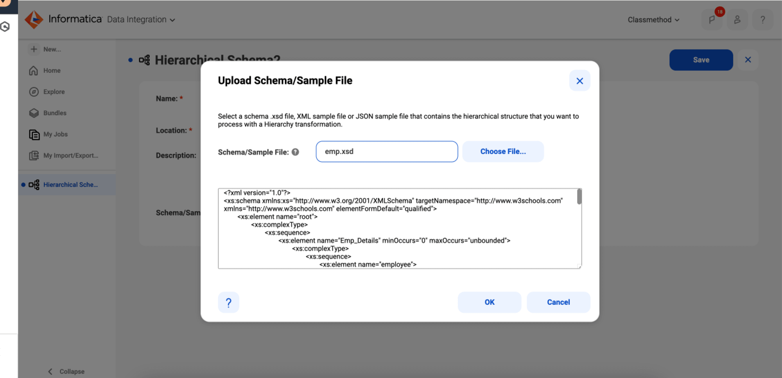Cancel the schema upload dialog

pyautogui.click(x=558, y=302)
